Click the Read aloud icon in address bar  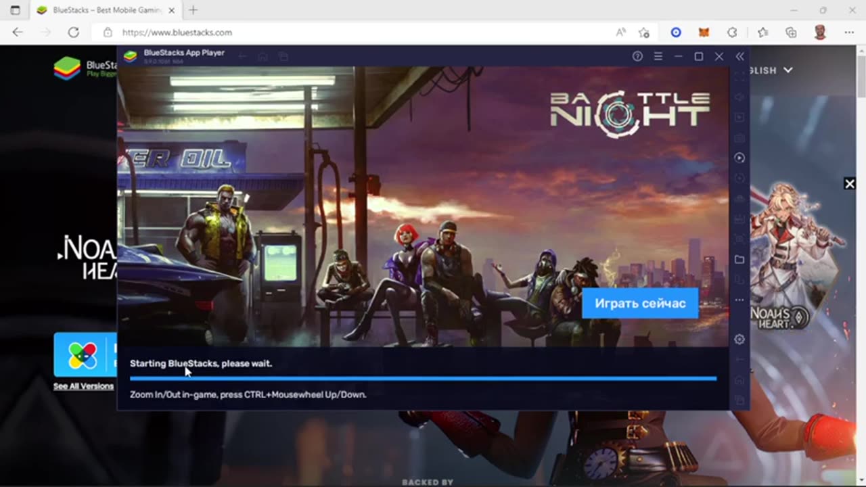click(621, 32)
